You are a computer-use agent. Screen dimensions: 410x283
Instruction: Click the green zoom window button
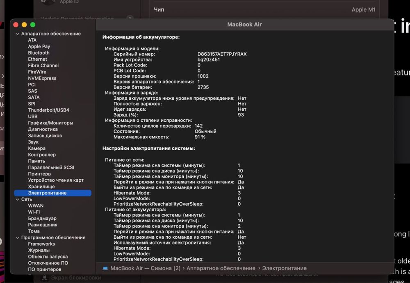(x=33, y=25)
